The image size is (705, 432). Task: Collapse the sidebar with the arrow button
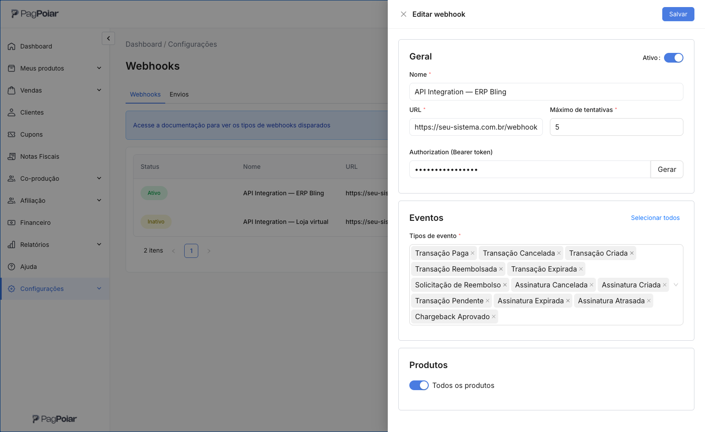108,38
